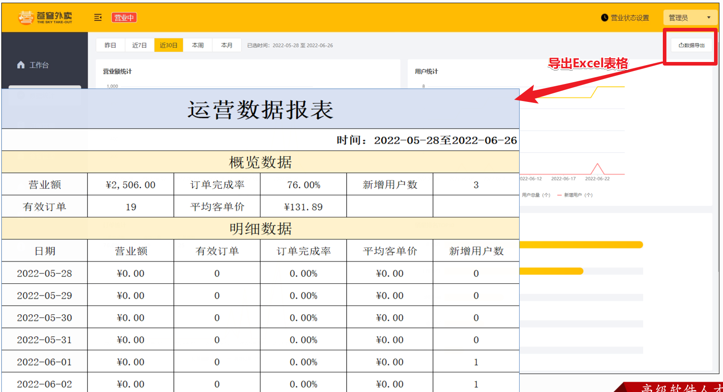The height and width of the screenshot is (392, 723).
Task: Toggle the 新增用户 chart legend
Action: (x=575, y=195)
